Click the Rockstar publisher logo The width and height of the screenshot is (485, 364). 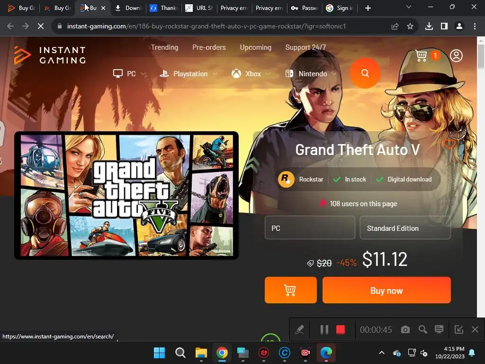pos(286,179)
